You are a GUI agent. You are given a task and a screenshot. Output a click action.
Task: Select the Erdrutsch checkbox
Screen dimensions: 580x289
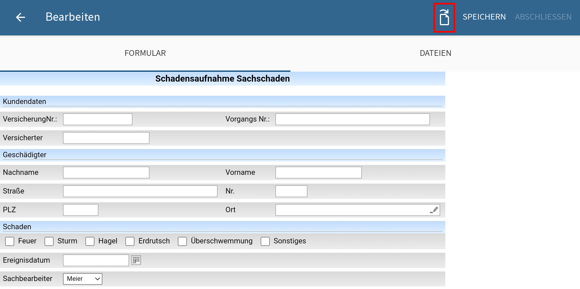(x=130, y=241)
